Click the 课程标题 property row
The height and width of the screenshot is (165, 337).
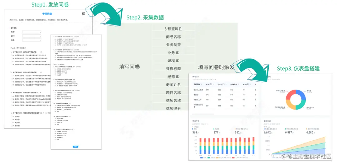click(173, 69)
